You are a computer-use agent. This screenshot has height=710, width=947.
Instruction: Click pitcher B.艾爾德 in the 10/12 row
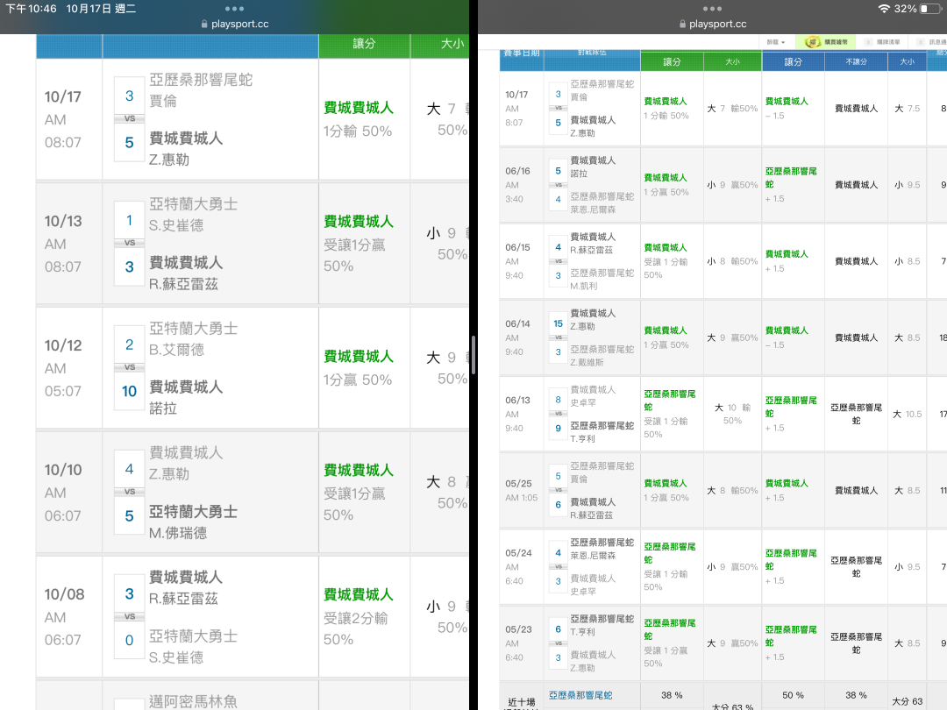coord(176,350)
